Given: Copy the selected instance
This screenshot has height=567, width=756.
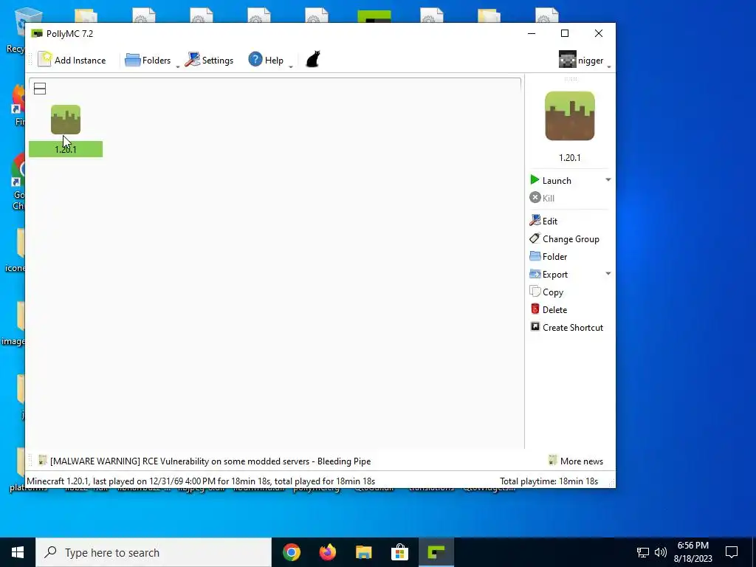Looking at the screenshot, I should point(546,292).
